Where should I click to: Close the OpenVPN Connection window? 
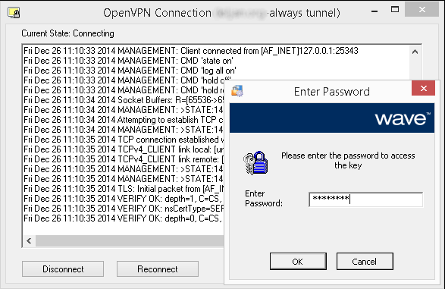[x=421, y=10]
